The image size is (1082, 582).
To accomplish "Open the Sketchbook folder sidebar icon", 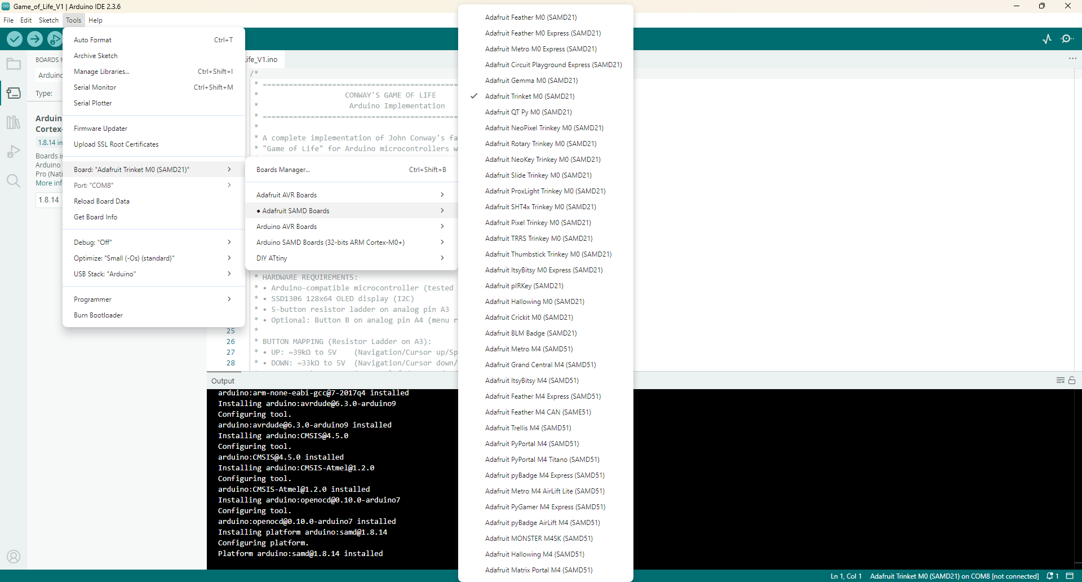I will pyautogui.click(x=14, y=64).
